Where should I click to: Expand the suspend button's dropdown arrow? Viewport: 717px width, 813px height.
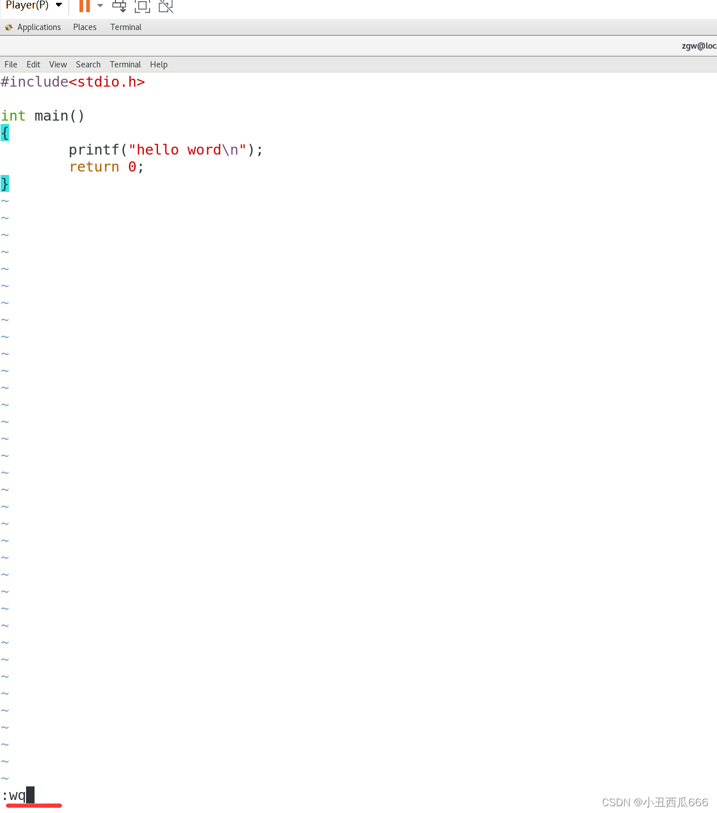pyautogui.click(x=100, y=6)
